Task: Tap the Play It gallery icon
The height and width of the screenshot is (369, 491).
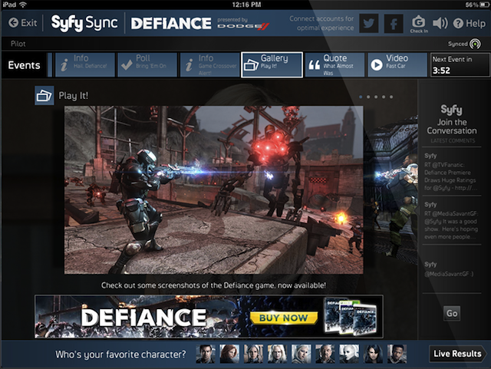Action: click(44, 96)
